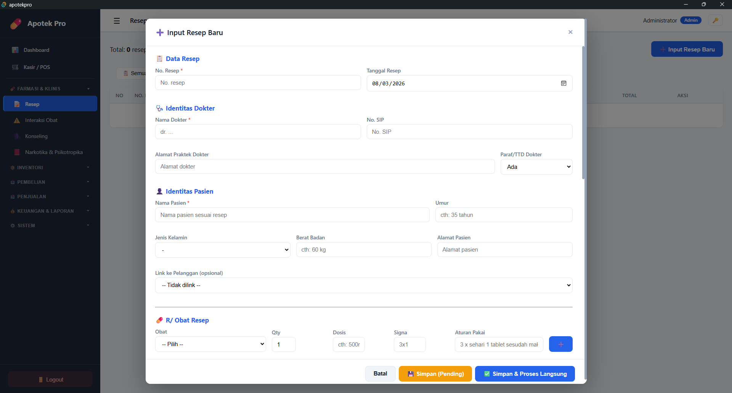Image resolution: width=732 pixels, height=393 pixels.
Task: Close the Input Resep Baru dialog
Action: pos(570,32)
